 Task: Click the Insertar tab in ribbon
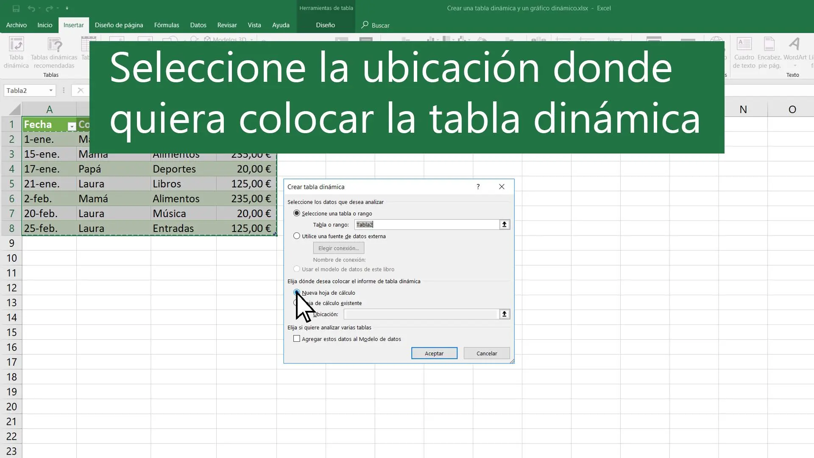(x=73, y=25)
